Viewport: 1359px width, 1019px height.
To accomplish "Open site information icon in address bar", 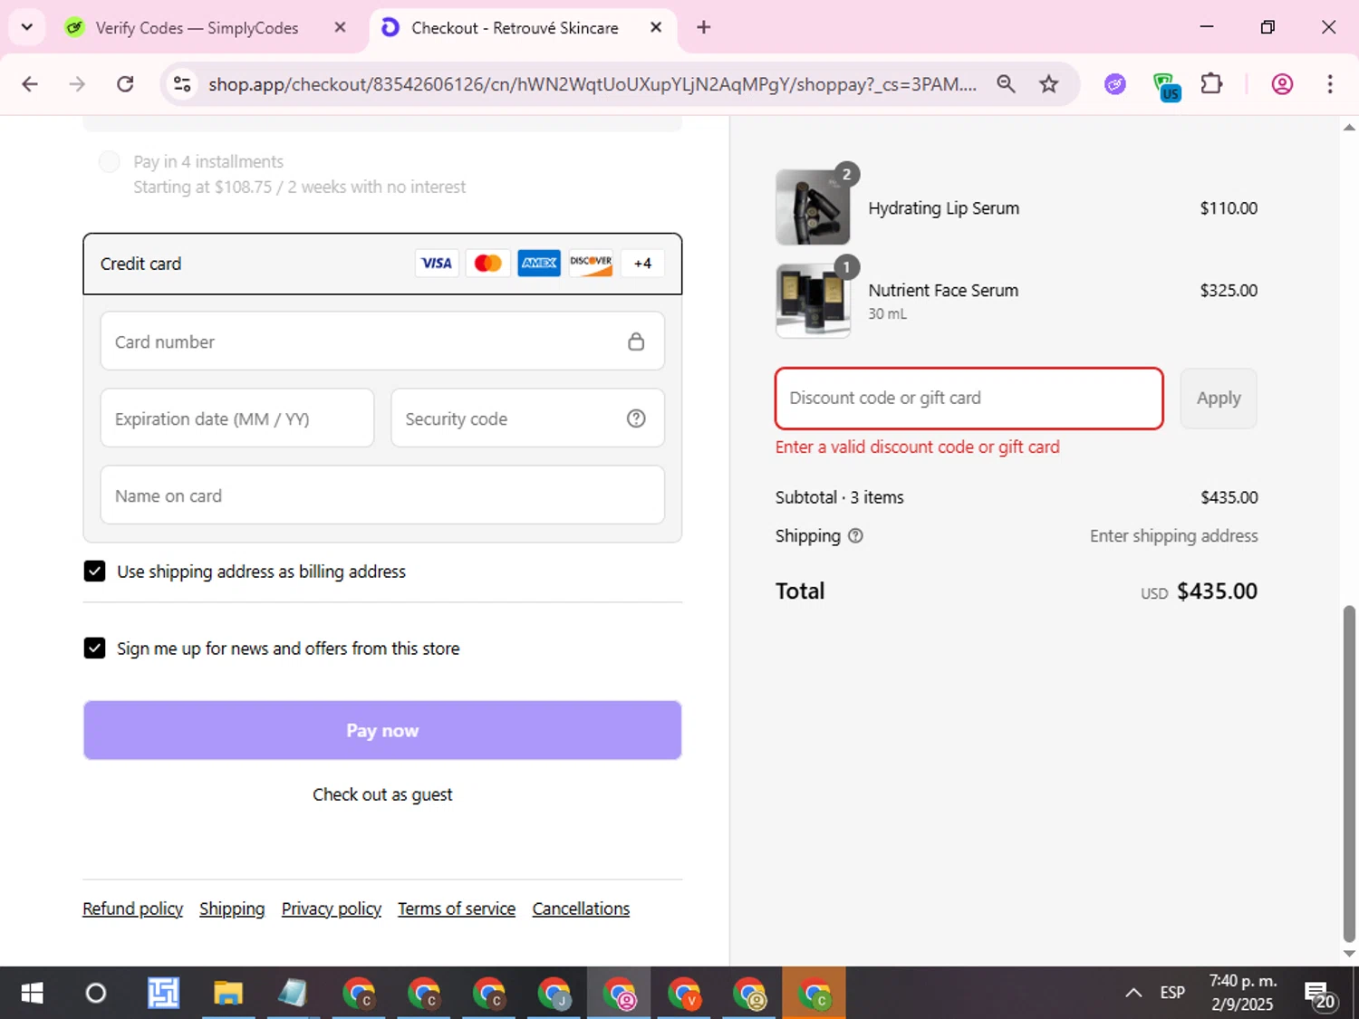I will pyautogui.click(x=182, y=84).
